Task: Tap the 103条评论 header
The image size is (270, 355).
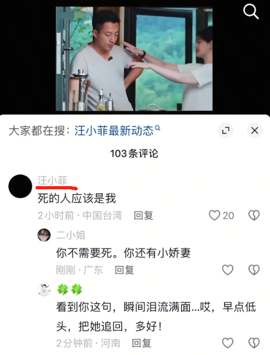Action: [x=134, y=154]
